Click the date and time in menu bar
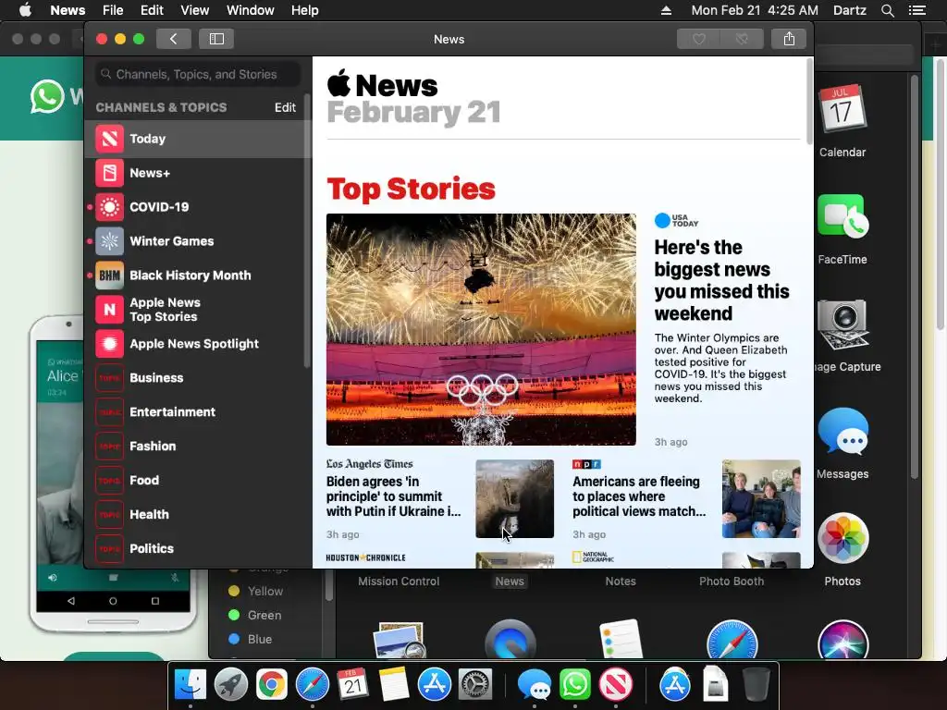Screen dimensions: 947x710 pos(755,10)
